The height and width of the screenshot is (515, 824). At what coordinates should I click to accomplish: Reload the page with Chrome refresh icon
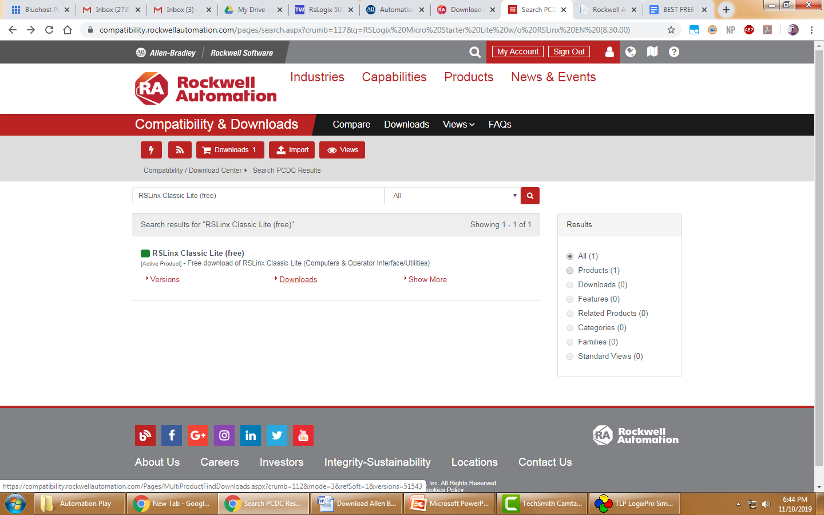[49, 30]
